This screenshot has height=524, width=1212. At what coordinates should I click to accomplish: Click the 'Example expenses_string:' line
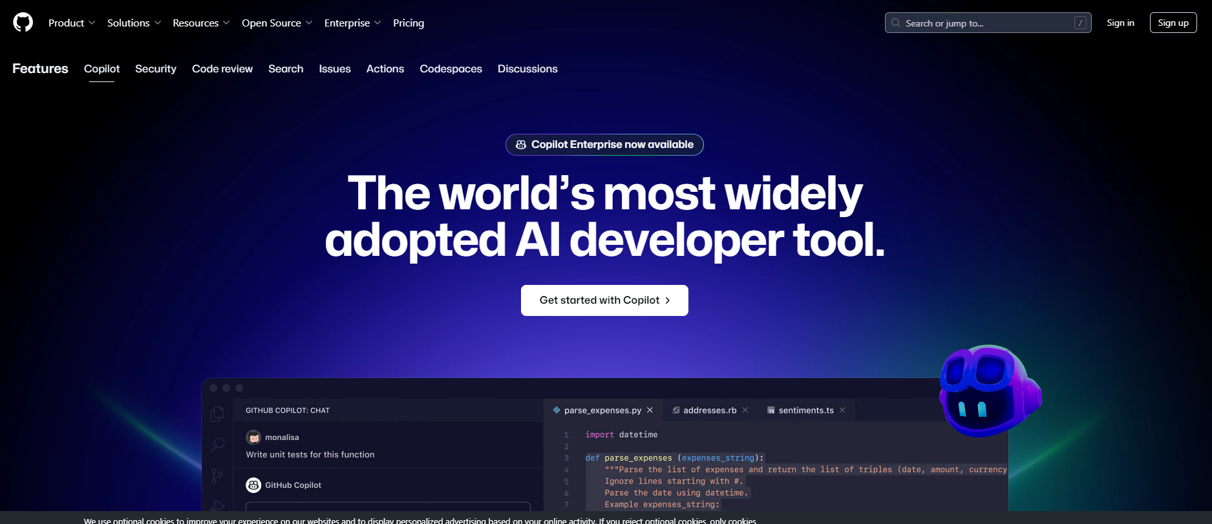pos(662,505)
